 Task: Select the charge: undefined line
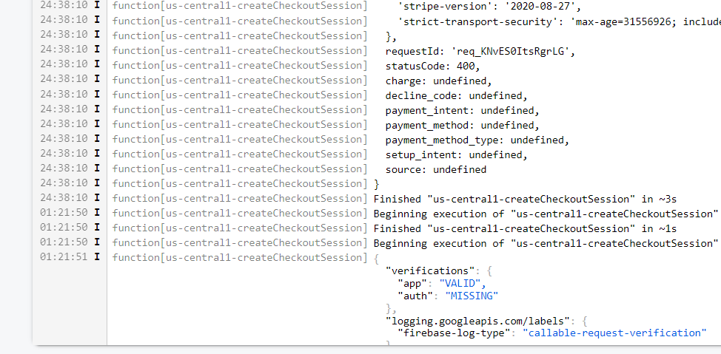point(439,81)
